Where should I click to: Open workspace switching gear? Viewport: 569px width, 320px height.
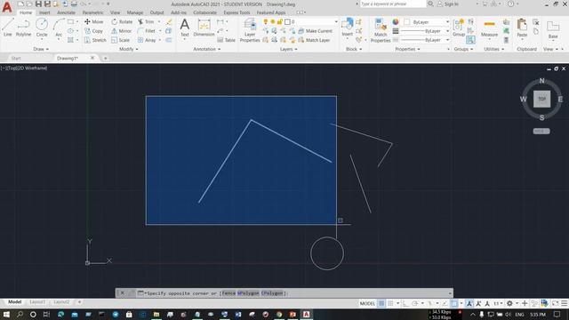pos(509,303)
